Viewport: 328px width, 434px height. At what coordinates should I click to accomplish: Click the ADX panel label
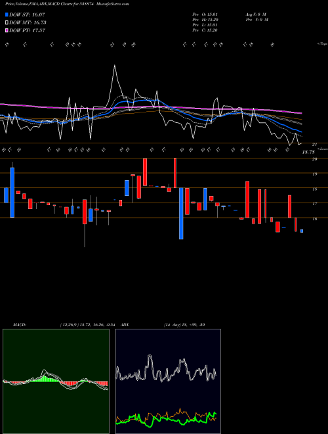[125, 325]
